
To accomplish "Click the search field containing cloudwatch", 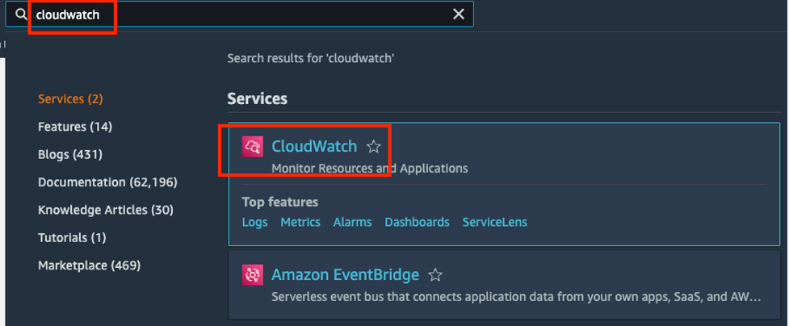I will [x=239, y=14].
